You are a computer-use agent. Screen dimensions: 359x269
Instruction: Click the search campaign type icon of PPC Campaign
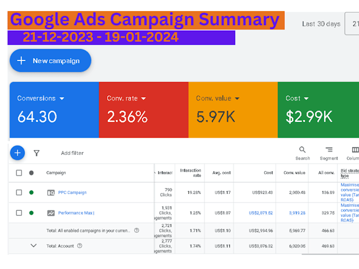click(51, 193)
